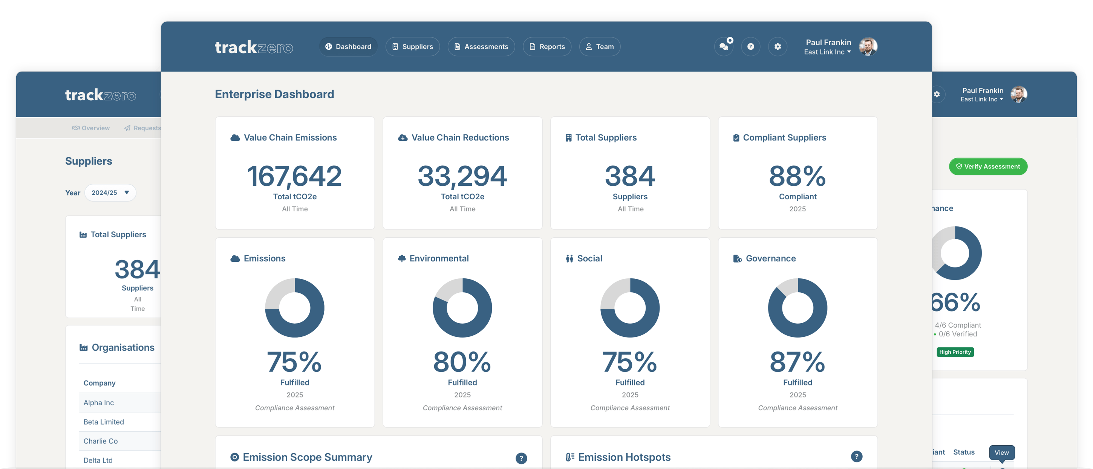Click the help question mark in header
Viewport: 1093px width, 469px height.
pos(750,47)
